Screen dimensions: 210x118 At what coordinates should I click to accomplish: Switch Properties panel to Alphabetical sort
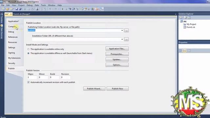point(184,50)
